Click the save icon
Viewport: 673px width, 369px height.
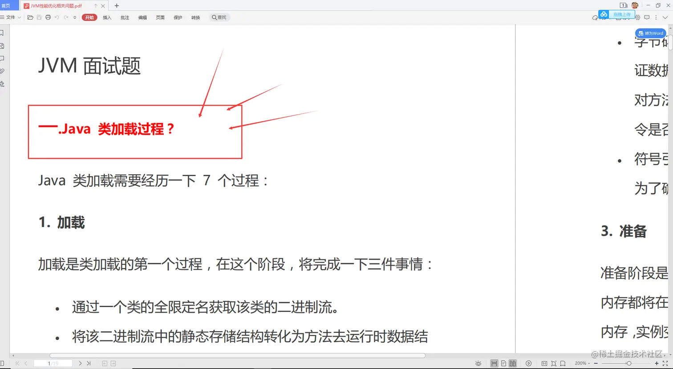pos(39,17)
